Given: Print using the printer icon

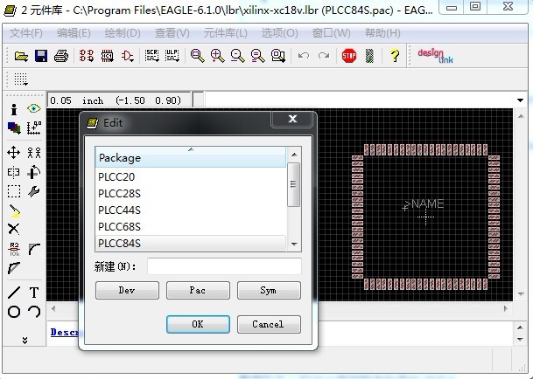Looking at the screenshot, I should coord(61,56).
